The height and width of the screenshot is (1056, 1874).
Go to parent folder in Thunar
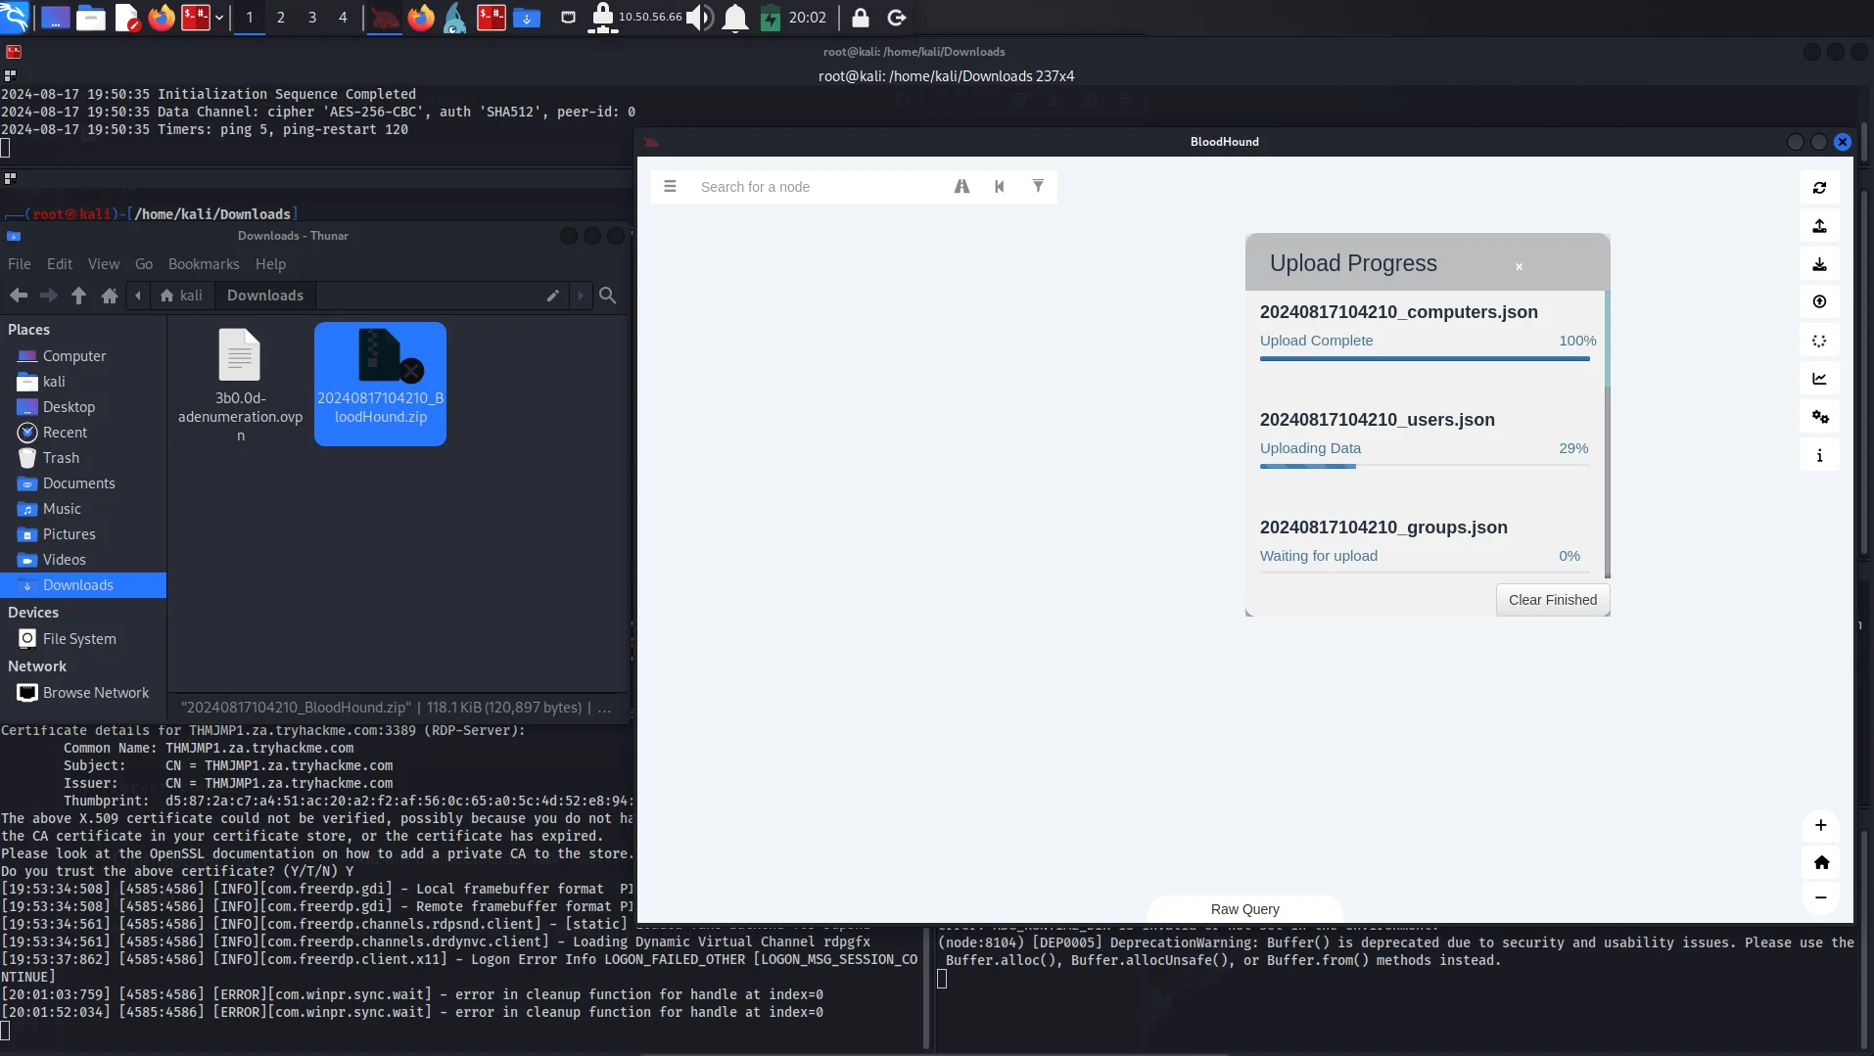click(78, 296)
